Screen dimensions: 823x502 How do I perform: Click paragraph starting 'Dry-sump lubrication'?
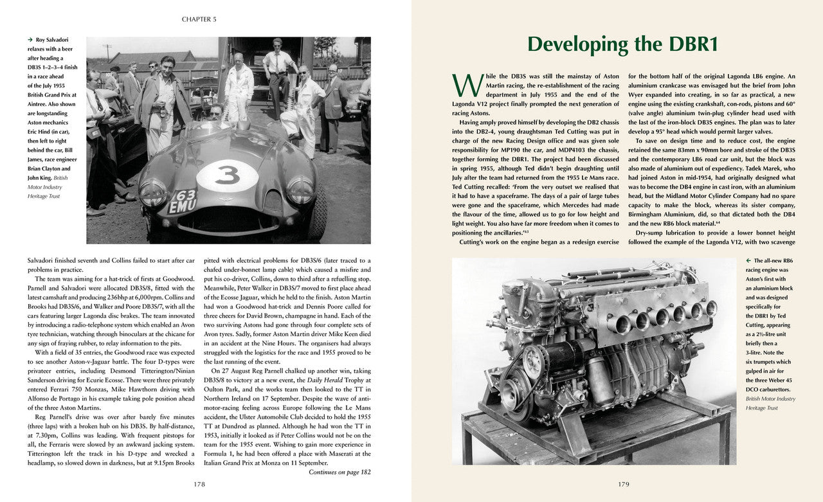pos(712,237)
